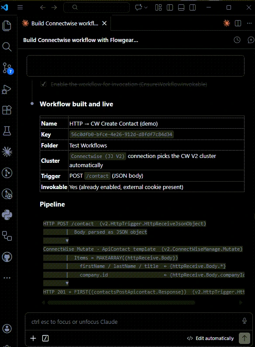Click the Pipeline heading
The width and height of the screenshot is (255, 347).
[52, 204]
